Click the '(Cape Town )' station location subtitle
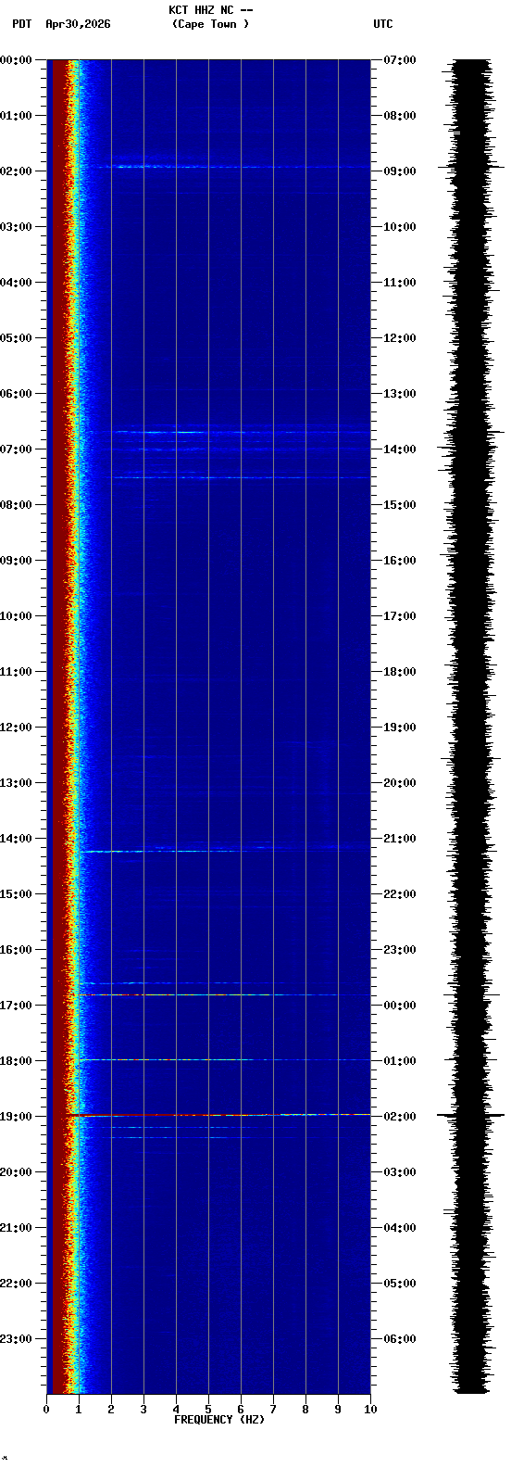The height and width of the screenshot is (1468, 511). tap(211, 24)
